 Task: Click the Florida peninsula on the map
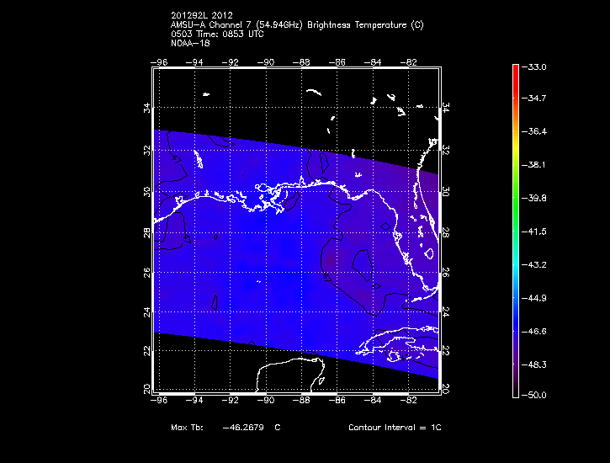[x=418, y=242]
